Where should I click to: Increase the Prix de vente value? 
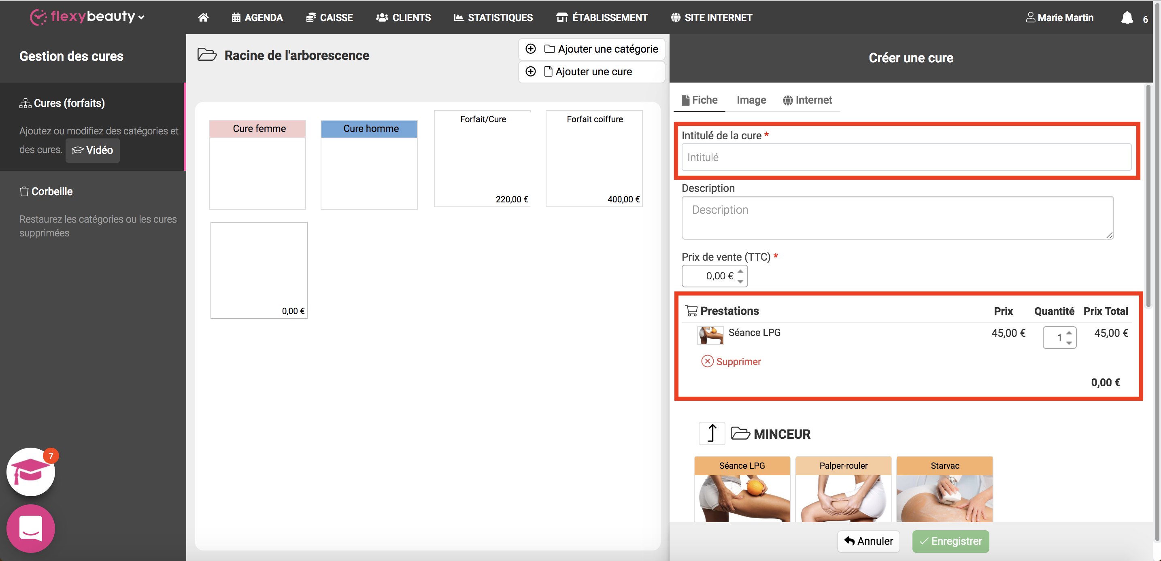tap(740, 271)
